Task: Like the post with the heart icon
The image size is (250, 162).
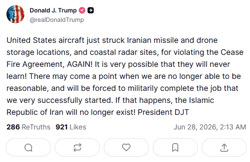Action: coord(126,147)
